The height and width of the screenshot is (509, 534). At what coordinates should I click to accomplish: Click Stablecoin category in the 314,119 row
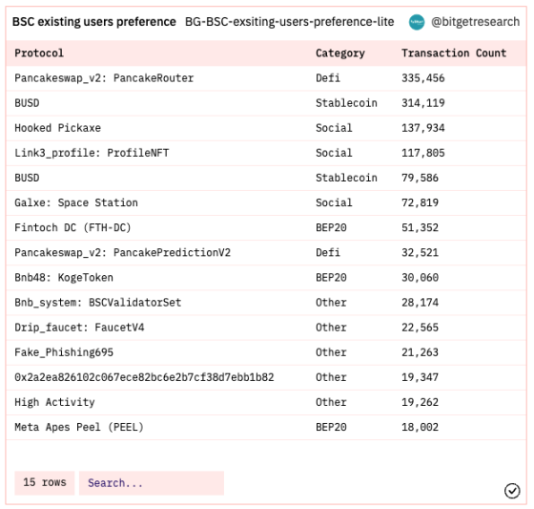click(346, 103)
